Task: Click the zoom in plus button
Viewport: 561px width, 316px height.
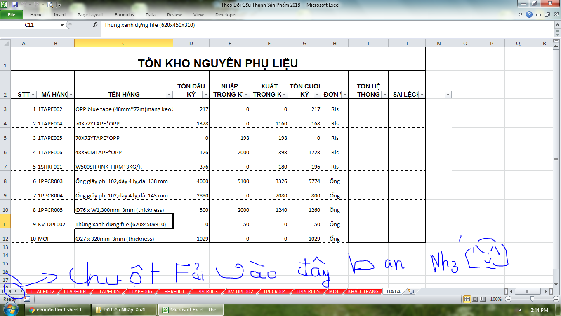Action: pos(556,299)
